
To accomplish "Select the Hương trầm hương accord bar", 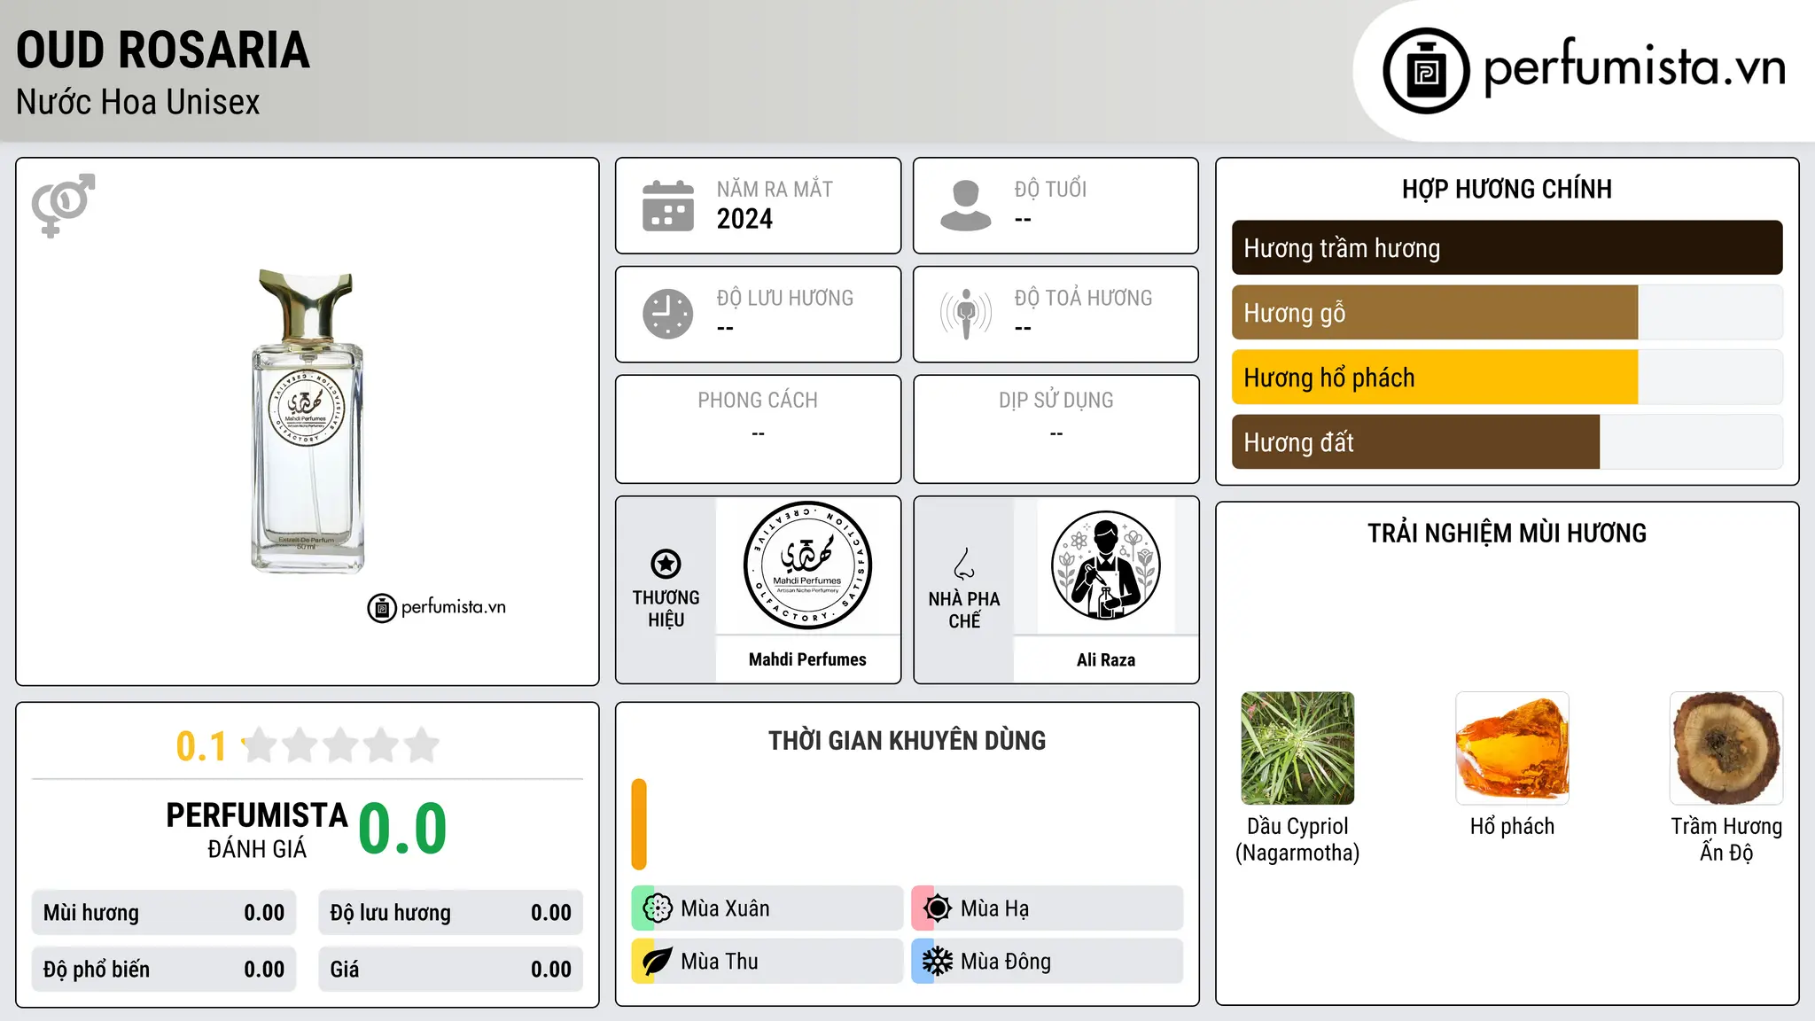I will (1507, 247).
